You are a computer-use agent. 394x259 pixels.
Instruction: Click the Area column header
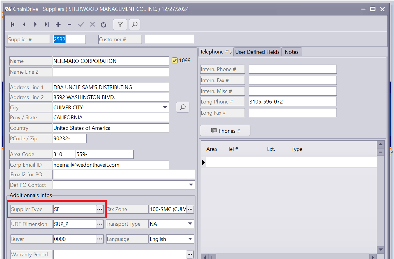click(211, 149)
